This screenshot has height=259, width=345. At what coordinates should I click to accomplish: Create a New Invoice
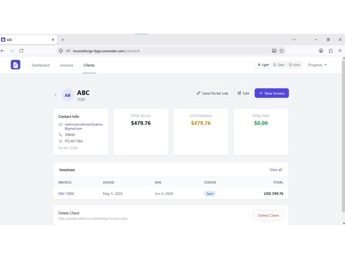pos(272,93)
